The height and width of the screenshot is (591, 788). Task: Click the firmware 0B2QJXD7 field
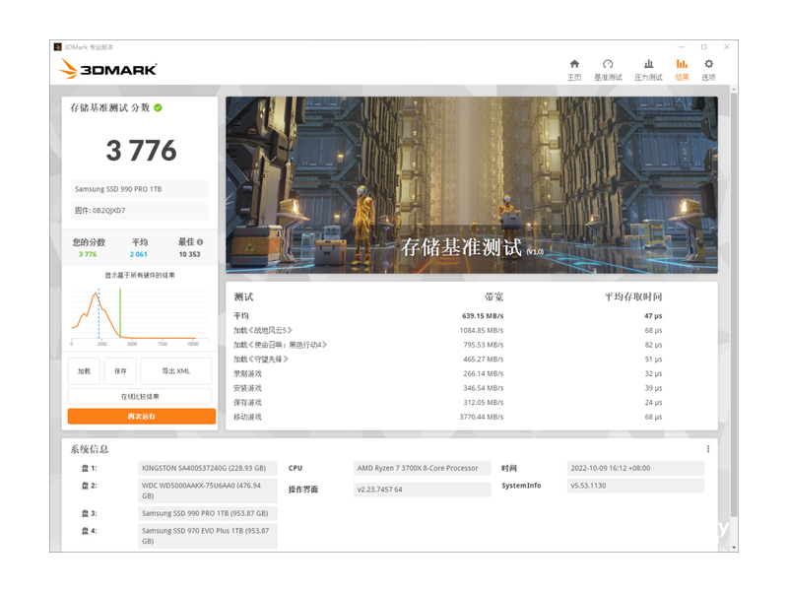tap(139, 211)
